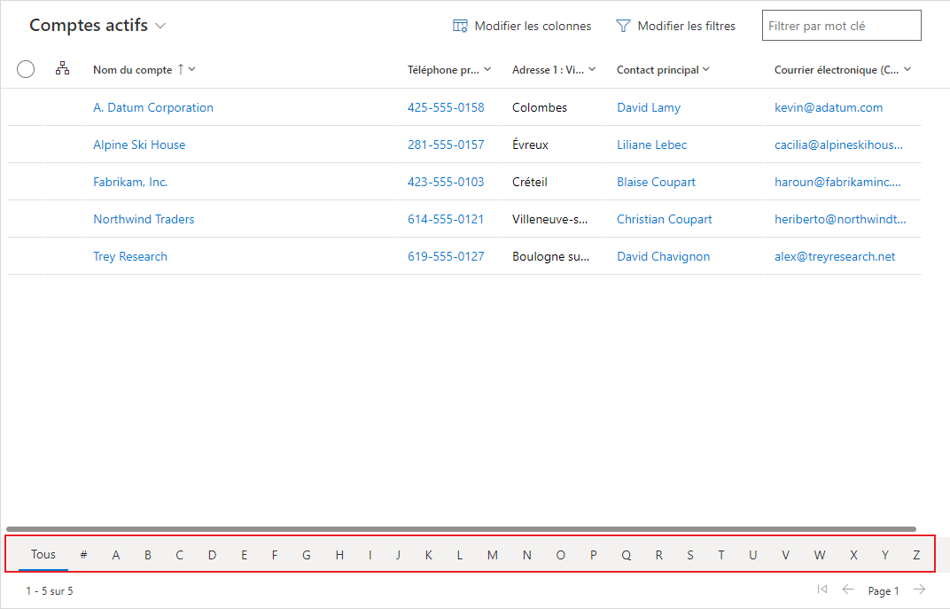
Task: Focus the Filtrer par mot clé field
Action: point(841,26)
